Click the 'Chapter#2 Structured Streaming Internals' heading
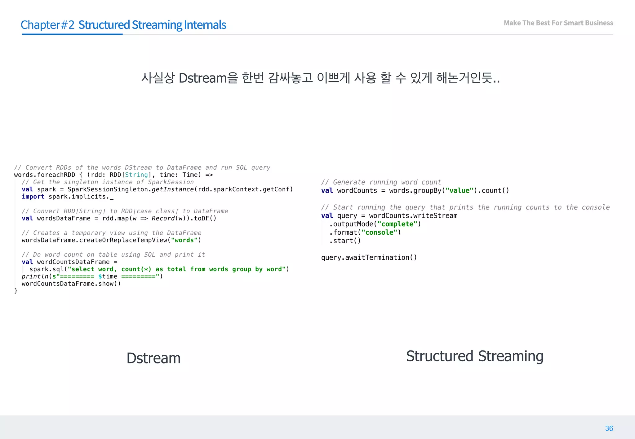 tap(123, 24)
